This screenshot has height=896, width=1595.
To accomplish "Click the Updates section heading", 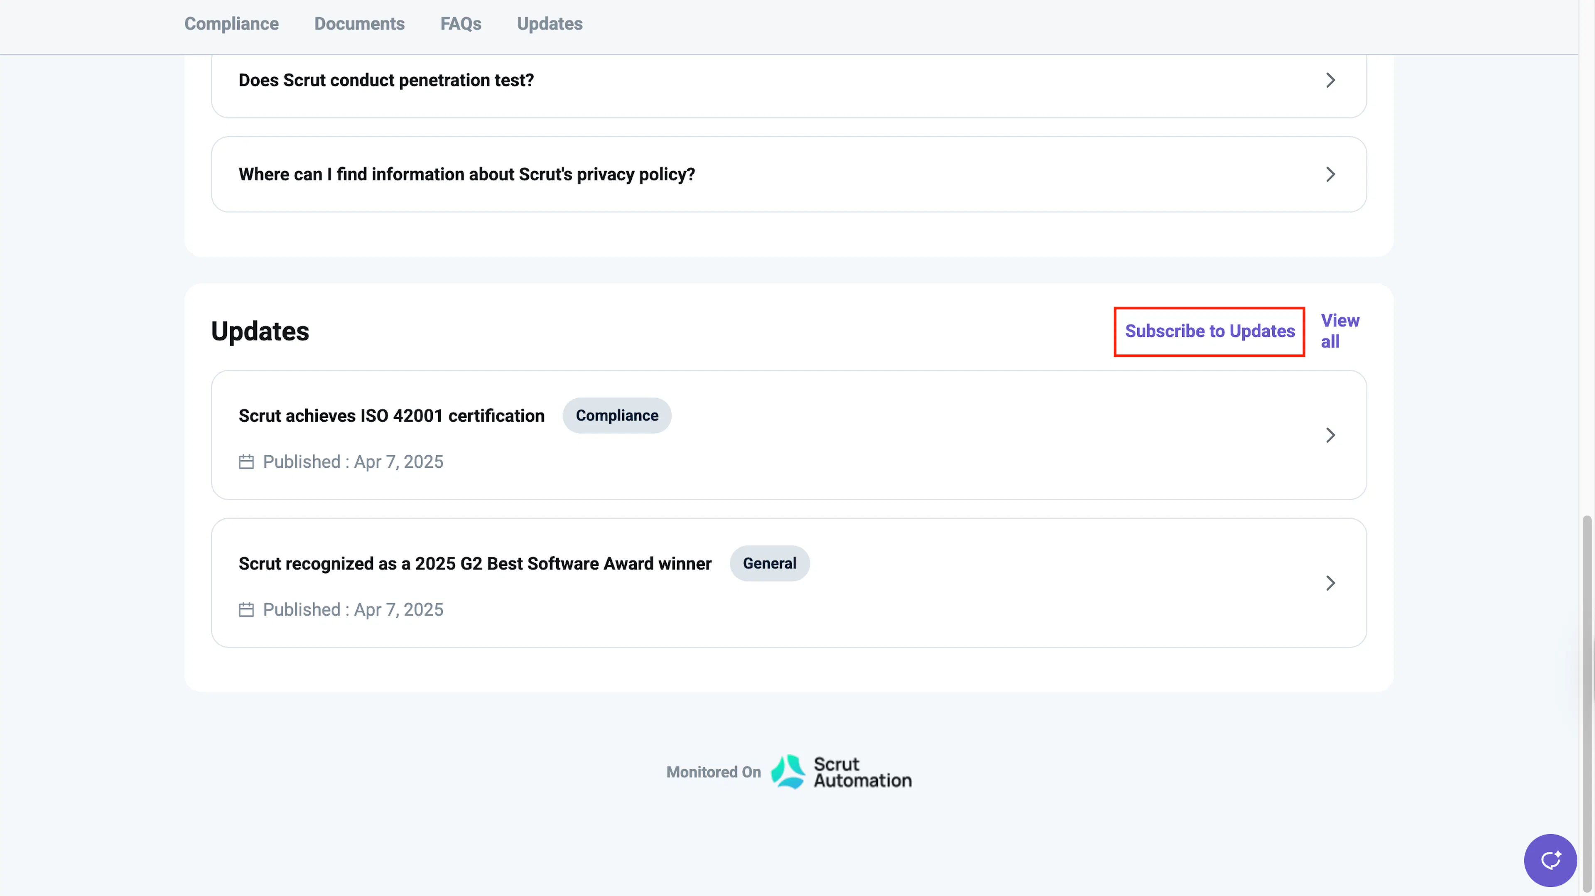I will (x=260, y=331).
